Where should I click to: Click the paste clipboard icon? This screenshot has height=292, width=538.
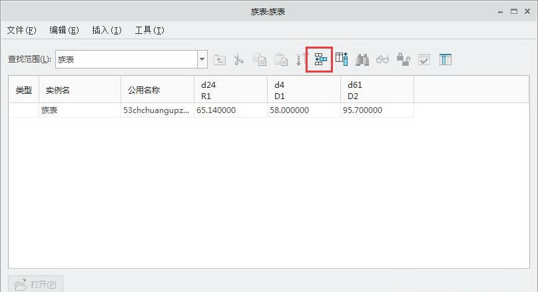(281, 60)
